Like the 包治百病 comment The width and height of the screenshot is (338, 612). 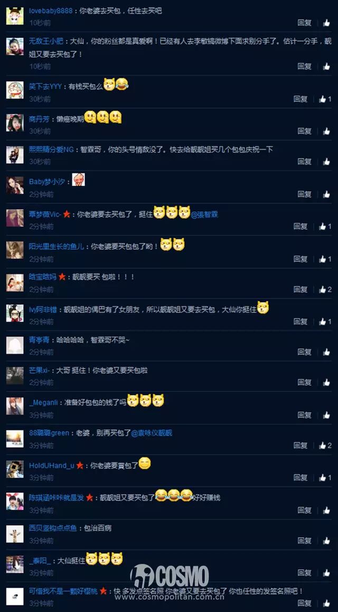(326, 541)
